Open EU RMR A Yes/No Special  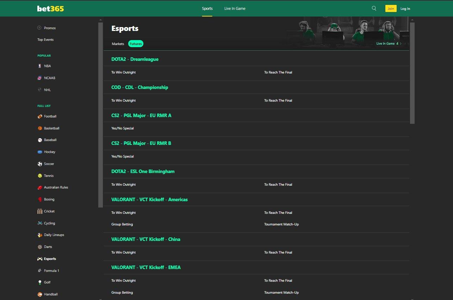[123, 128]
